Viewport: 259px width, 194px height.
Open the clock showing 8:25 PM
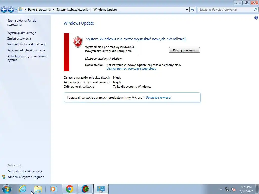[x=246, y=189]
